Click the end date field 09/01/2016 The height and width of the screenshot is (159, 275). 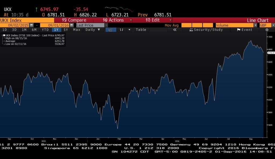click(55, 25)
